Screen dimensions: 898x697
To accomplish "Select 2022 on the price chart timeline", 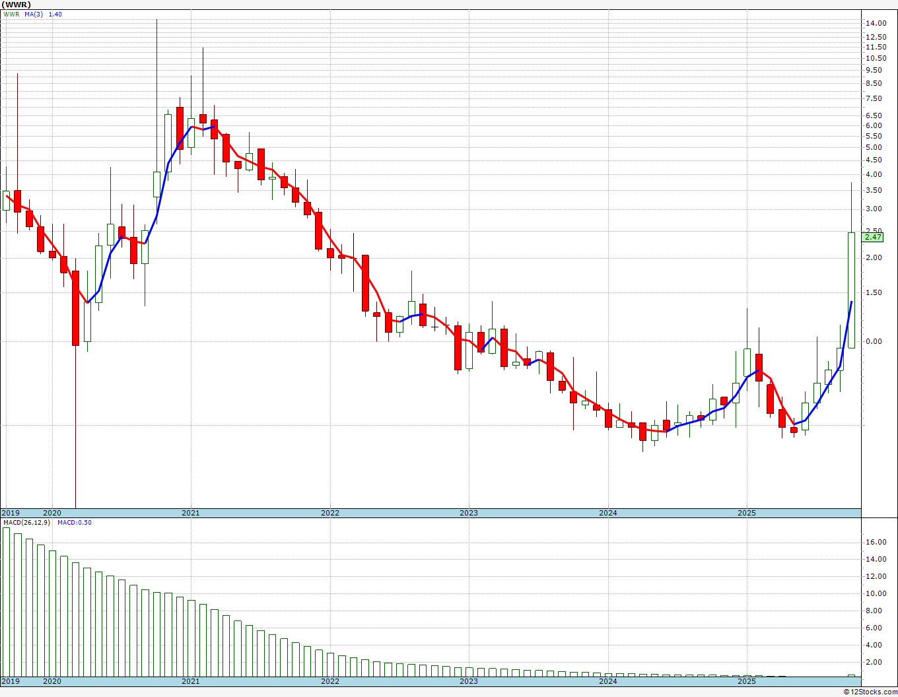I will click(329, 513).
